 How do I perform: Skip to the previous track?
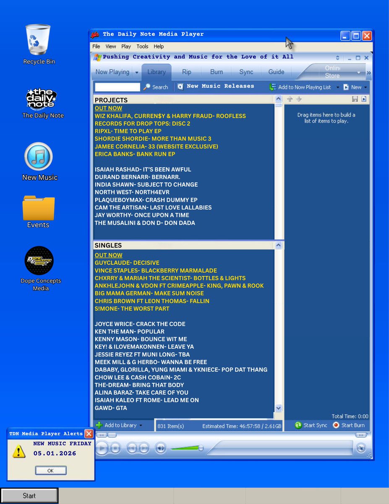[132, 448]
